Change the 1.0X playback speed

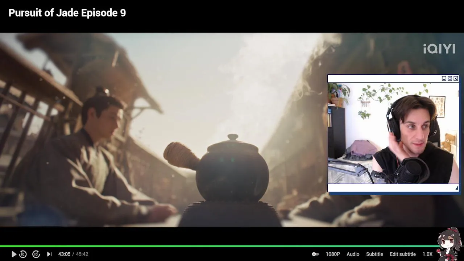pyautogui.click(x=427, y=254)
